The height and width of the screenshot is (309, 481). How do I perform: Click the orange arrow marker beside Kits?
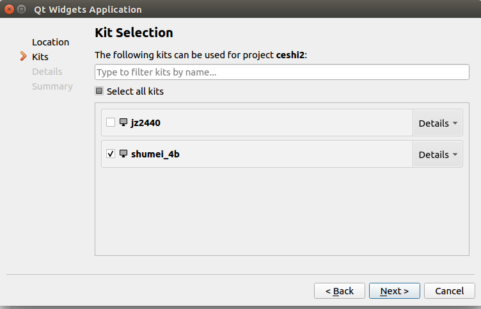point(24,57)
